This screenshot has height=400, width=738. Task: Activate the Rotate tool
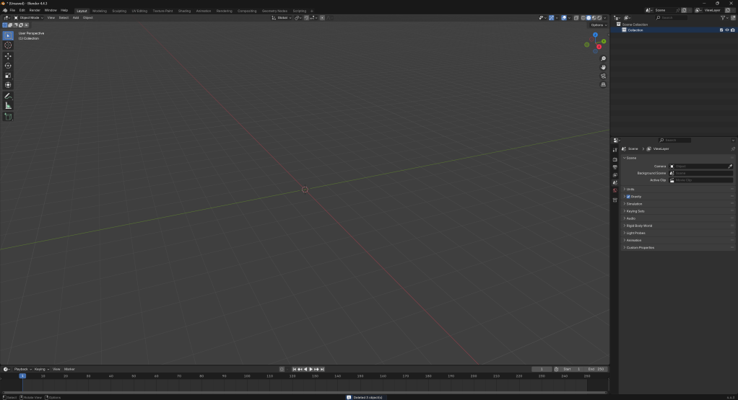8,66
